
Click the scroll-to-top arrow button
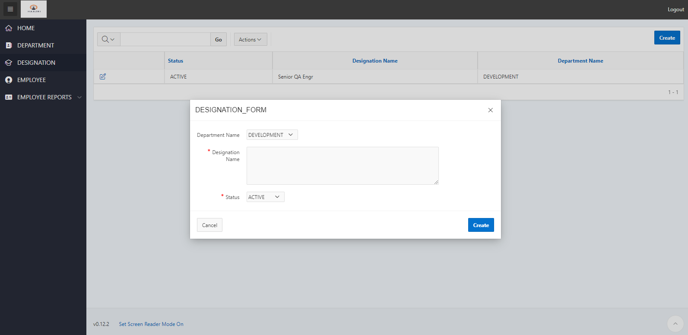click(x=675, y=324)
